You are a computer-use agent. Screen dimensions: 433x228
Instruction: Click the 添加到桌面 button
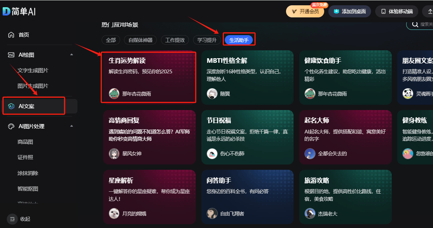(349, 11)
